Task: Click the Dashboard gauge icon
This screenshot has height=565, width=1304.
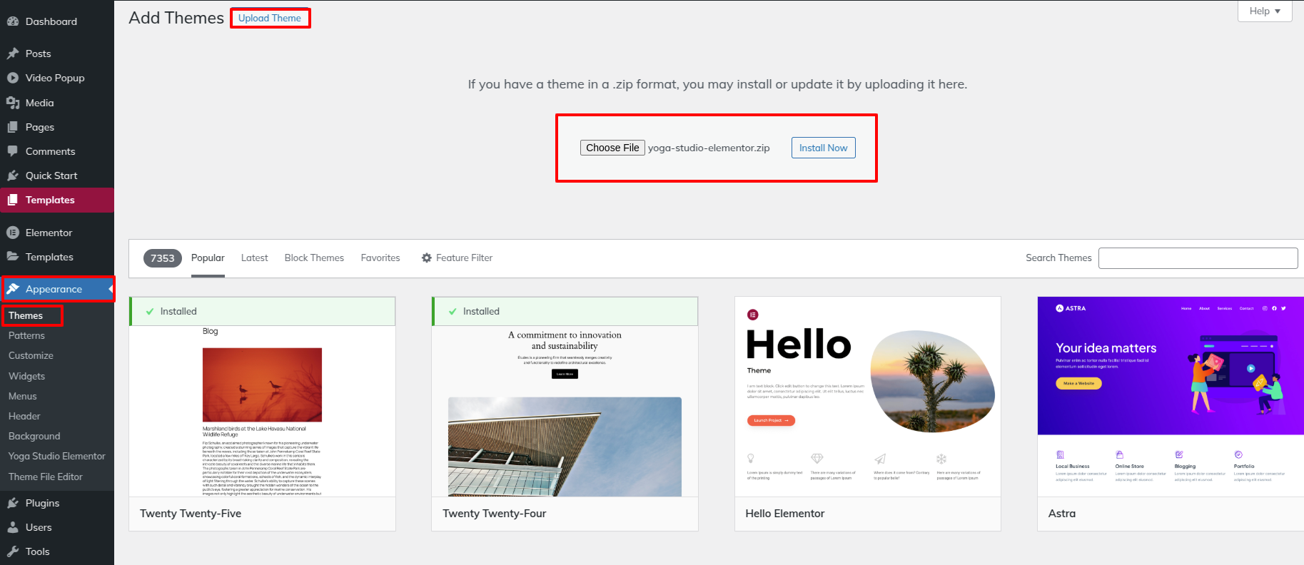Action: [x=13, y=21]
